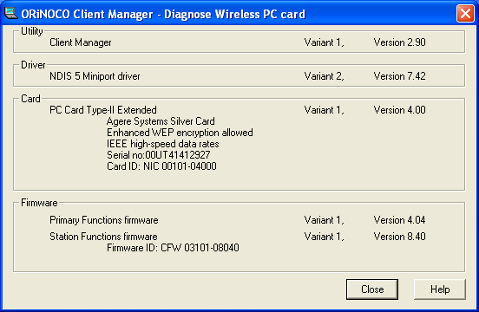
Task: Click Station Functions firmware entry
Action: click(103, 237)
